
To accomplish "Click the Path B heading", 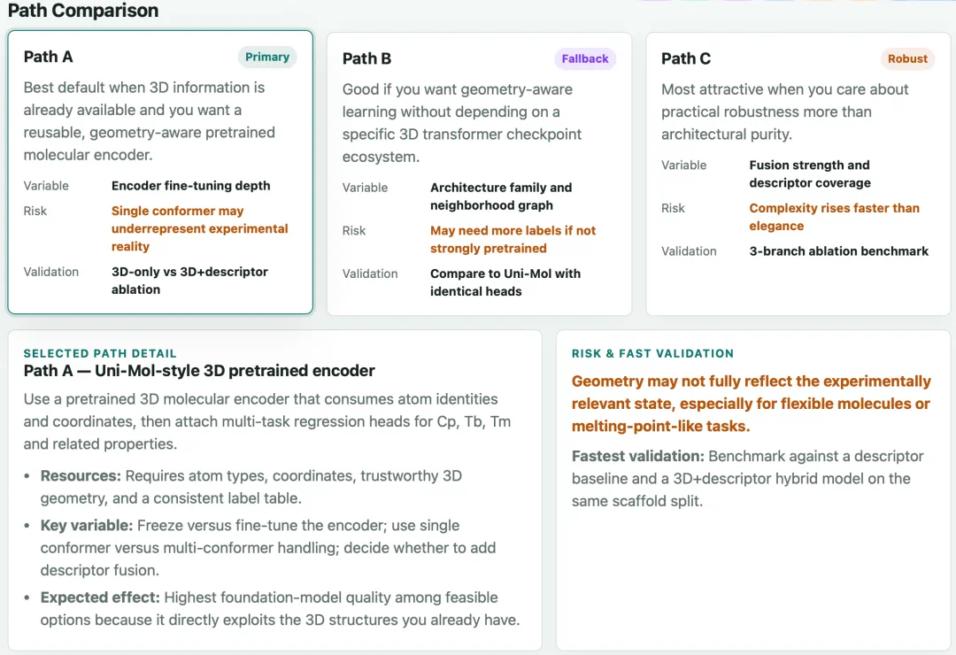I will coord(366,58).
